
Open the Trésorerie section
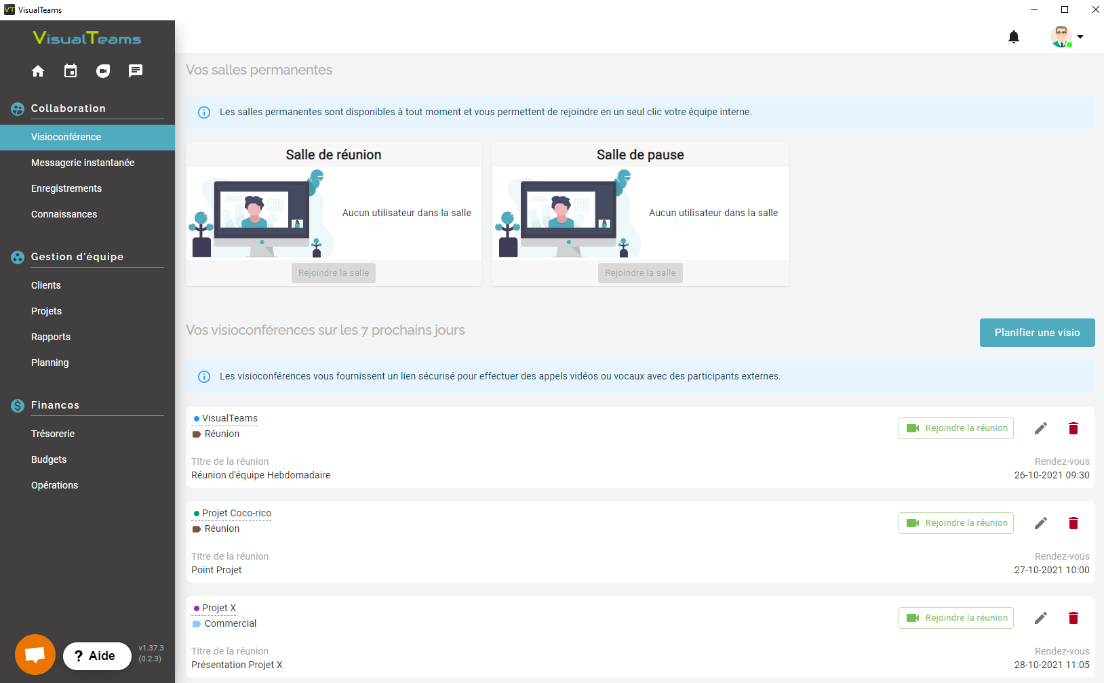click(53, 434)
